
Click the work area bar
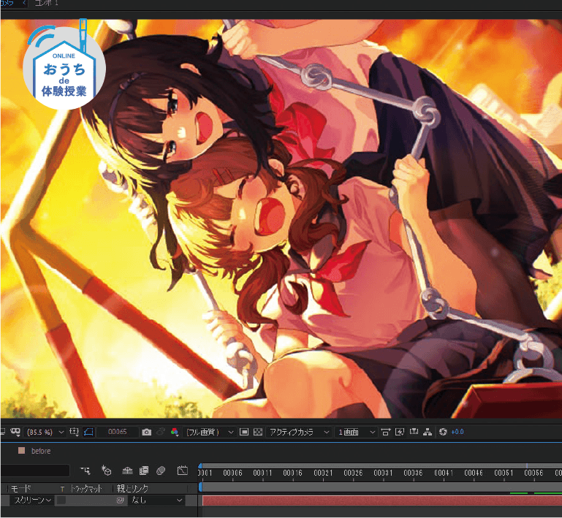(x=381, y=487)
